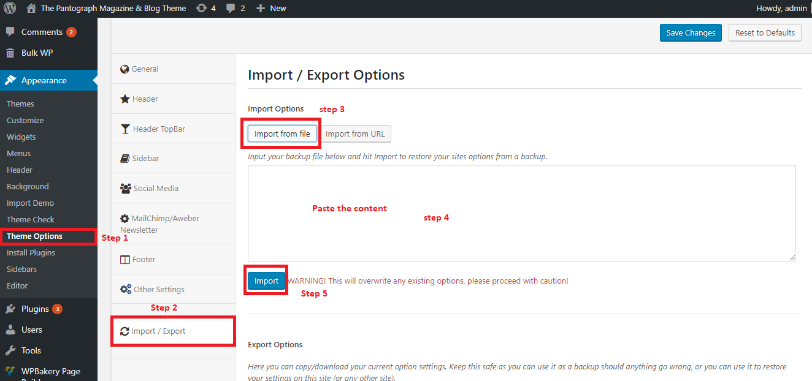Click the Social Media people icon
This screenshot has height=381, width=812.
(126, 189)
